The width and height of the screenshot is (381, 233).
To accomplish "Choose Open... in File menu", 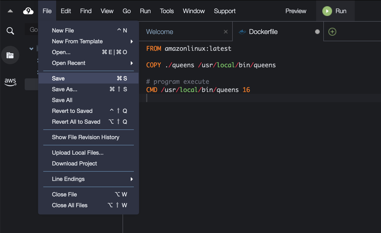I will click(89, 52).
